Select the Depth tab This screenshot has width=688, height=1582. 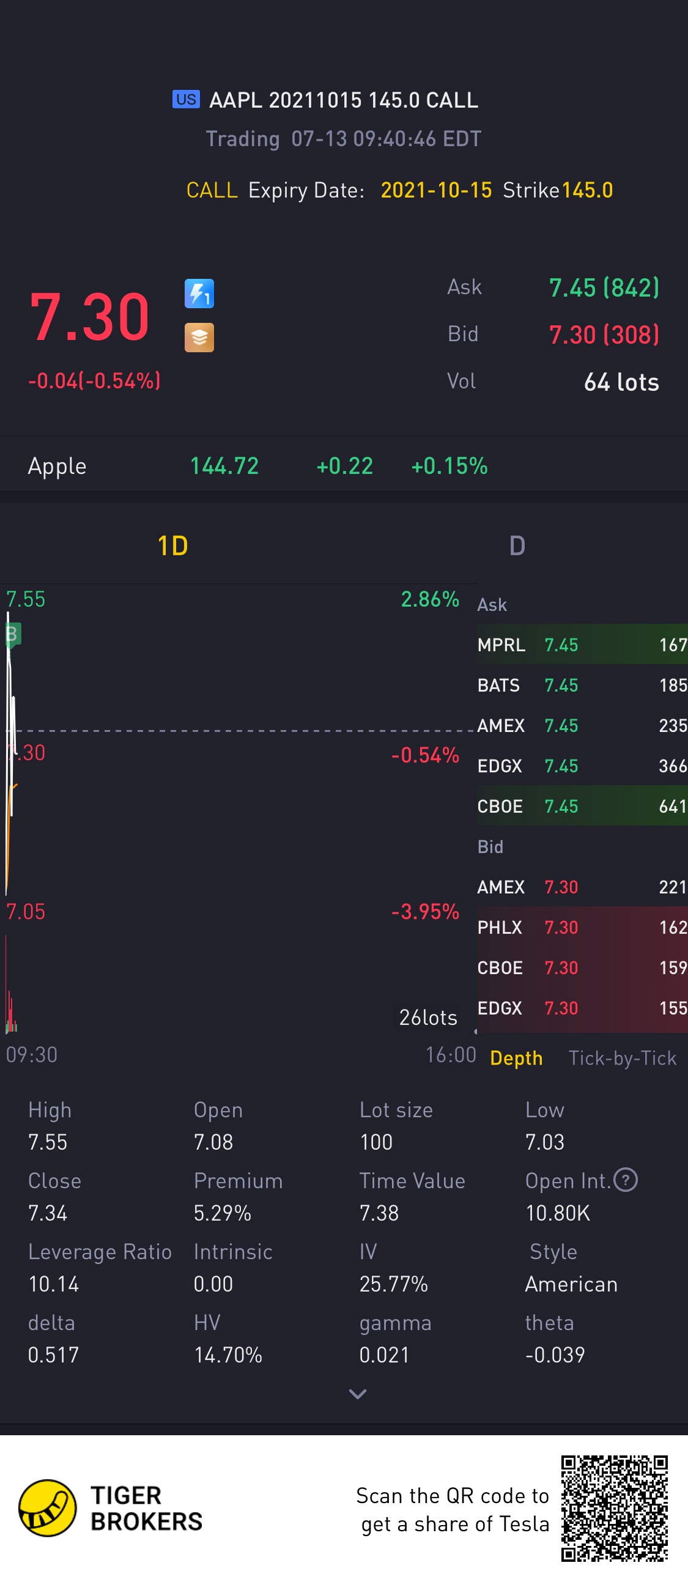(x=516, y=1058)
